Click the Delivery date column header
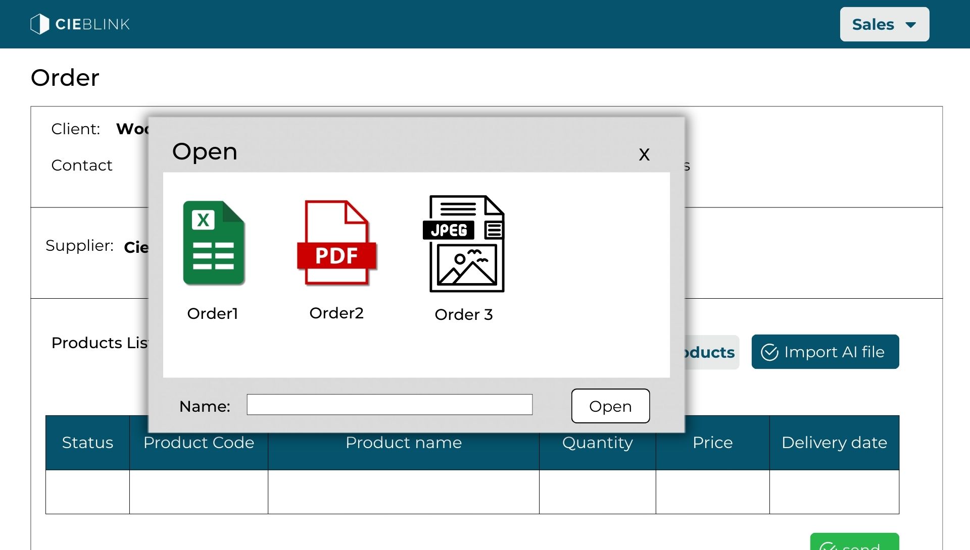This screenshot has width=970, height=550. (834, 443)
